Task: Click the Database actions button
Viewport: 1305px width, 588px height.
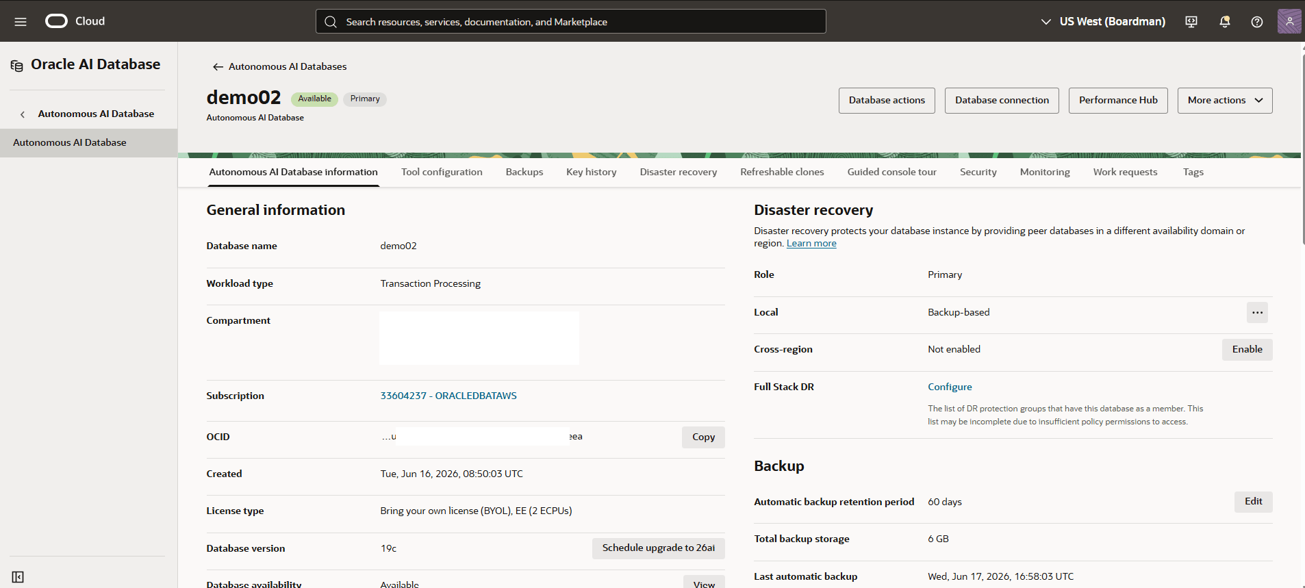Action: [887, 101]
